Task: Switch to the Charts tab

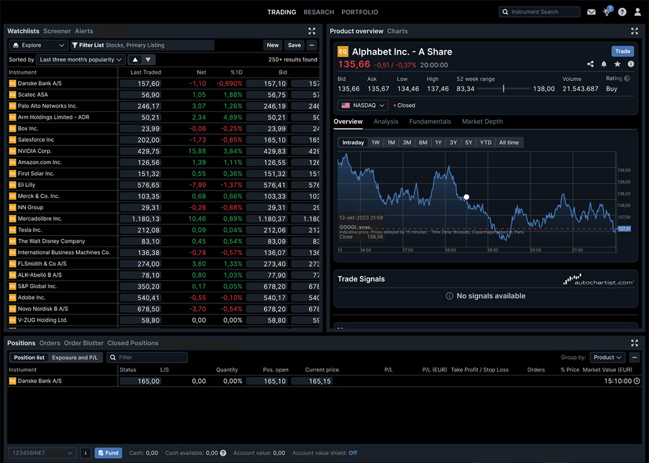Action: [x=397, y=31]
